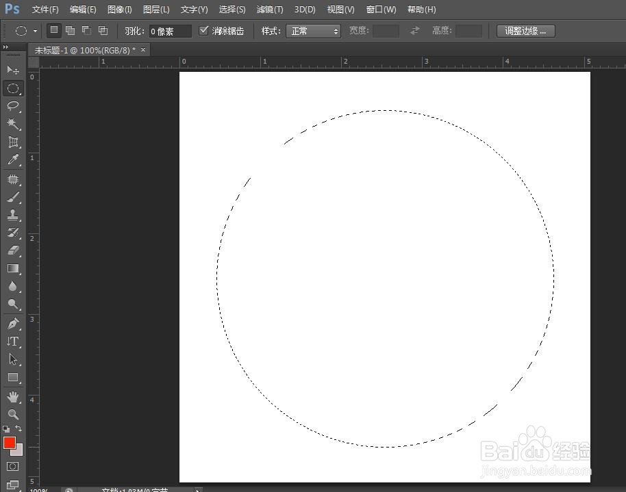Select the Clone Stamp tool
Image resolution: width=626 pixels, height=492 pixels.
[x=13, y=215]
